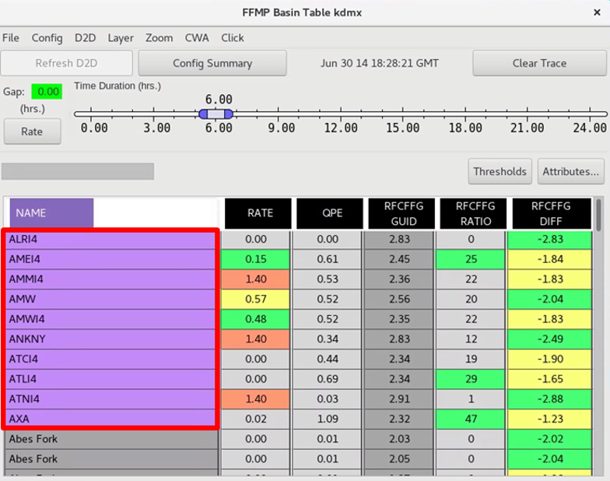Sort table by QPE column header
610x481 pixels.
pyautogui.click(x=330, y=213)
